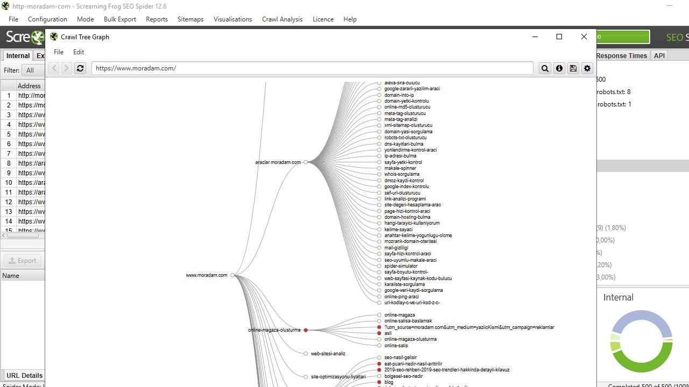Screen dimensions: 689x387
Task: Click the green crawl progress bar
Action: pyautogui.click(x=622, y=37)
